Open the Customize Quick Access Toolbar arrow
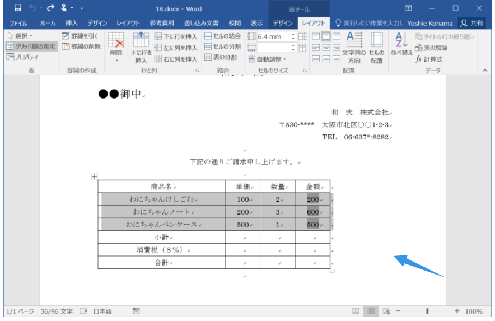Image resolution: width=495 pixels, height=321 pixels. pyautogui.click(x=82, y=8)
